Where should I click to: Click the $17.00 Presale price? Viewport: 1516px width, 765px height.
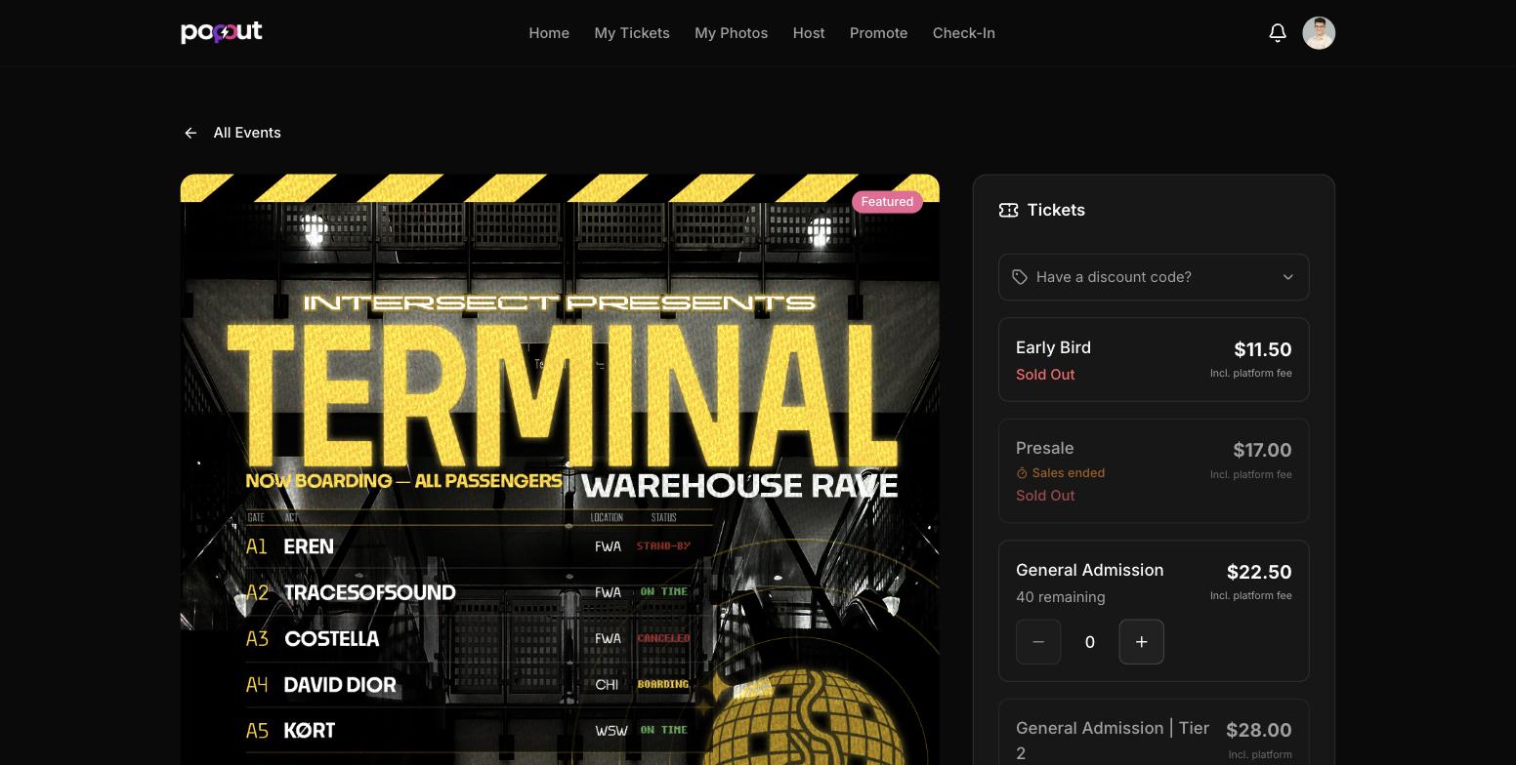click(x=1262, y=450)
